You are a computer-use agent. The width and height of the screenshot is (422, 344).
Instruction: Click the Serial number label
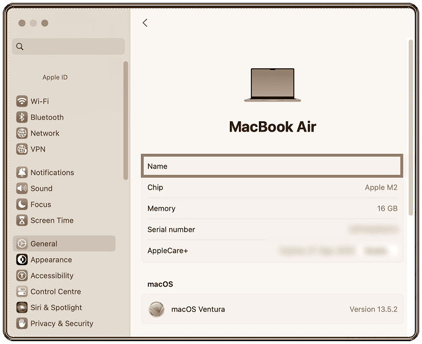(171, 230)
